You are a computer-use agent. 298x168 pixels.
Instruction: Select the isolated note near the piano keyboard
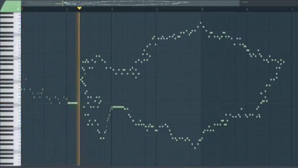coord(26,79)
